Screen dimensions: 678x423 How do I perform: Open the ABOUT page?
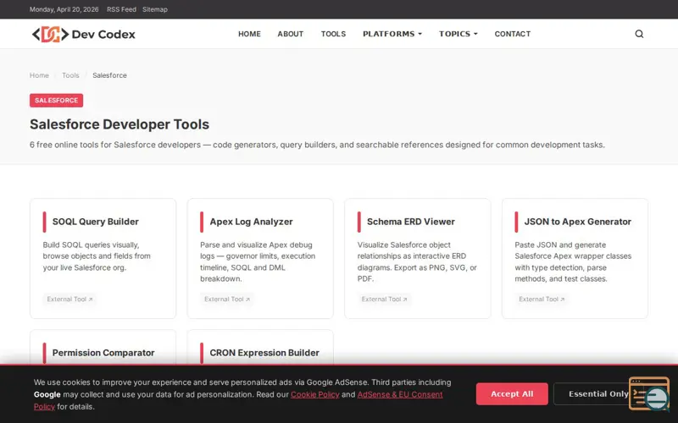[x=291, y=34]
